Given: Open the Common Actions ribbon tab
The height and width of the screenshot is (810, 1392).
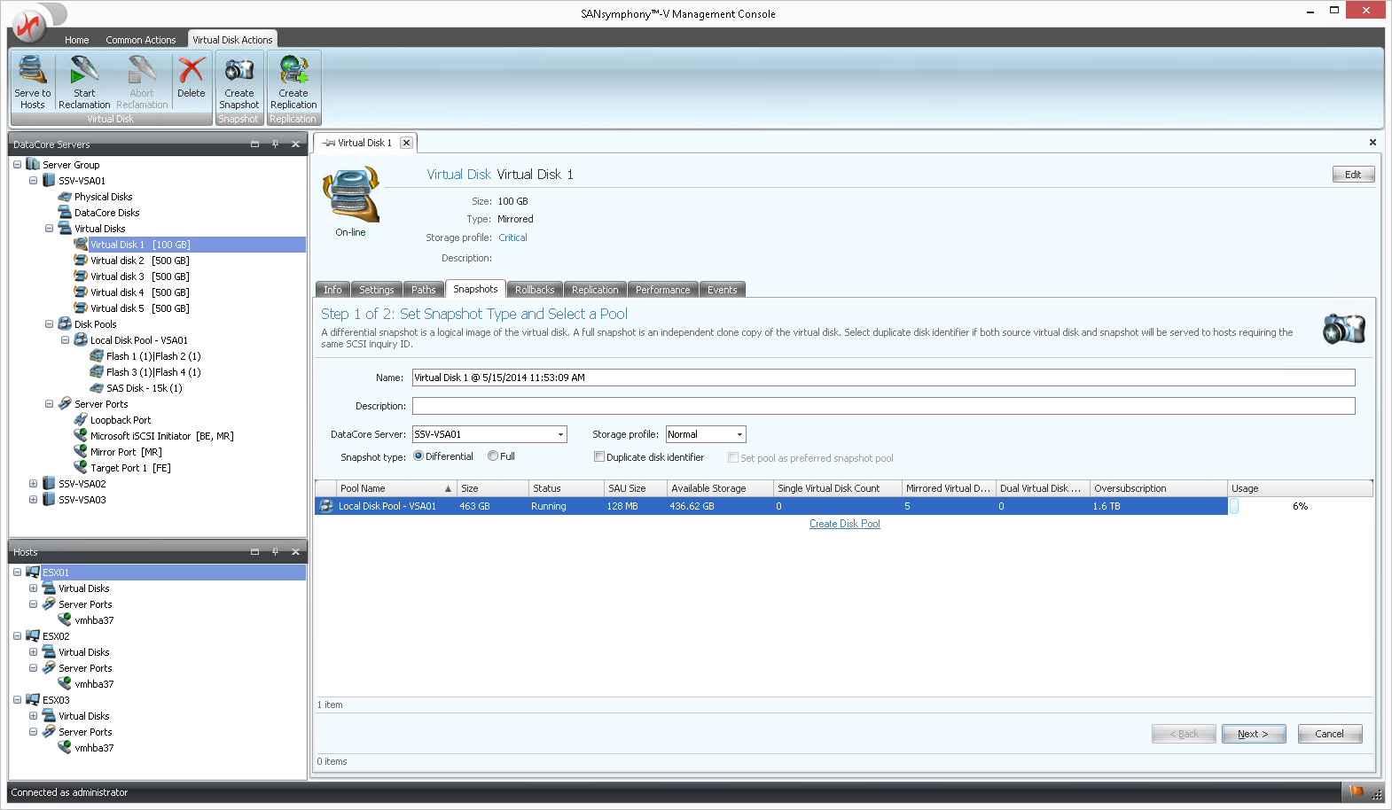Looking at the screenshot, I should (x=140, y=40).
